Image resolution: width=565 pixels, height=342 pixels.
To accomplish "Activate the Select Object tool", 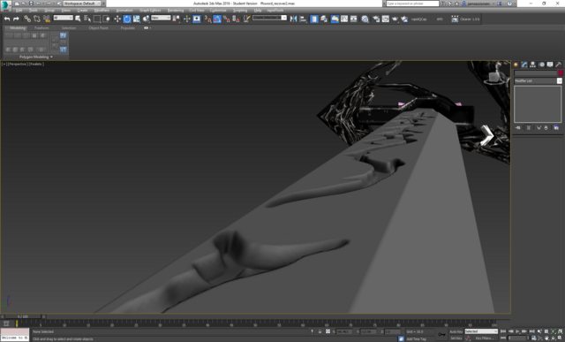I will tap(78, 19).
